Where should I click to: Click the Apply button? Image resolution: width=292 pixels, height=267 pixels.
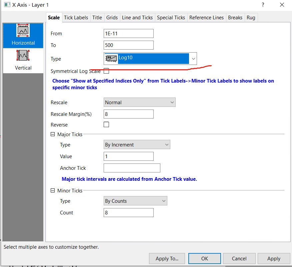(274, 258)
